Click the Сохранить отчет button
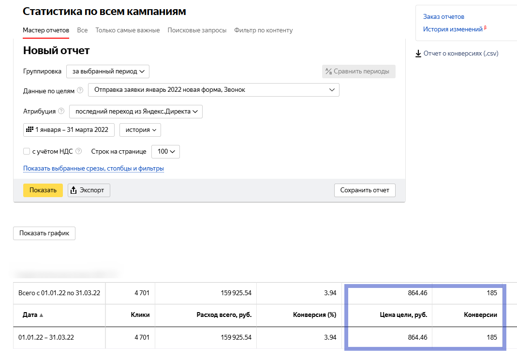This screenshot has width=517, height=358. coord(365,190)
